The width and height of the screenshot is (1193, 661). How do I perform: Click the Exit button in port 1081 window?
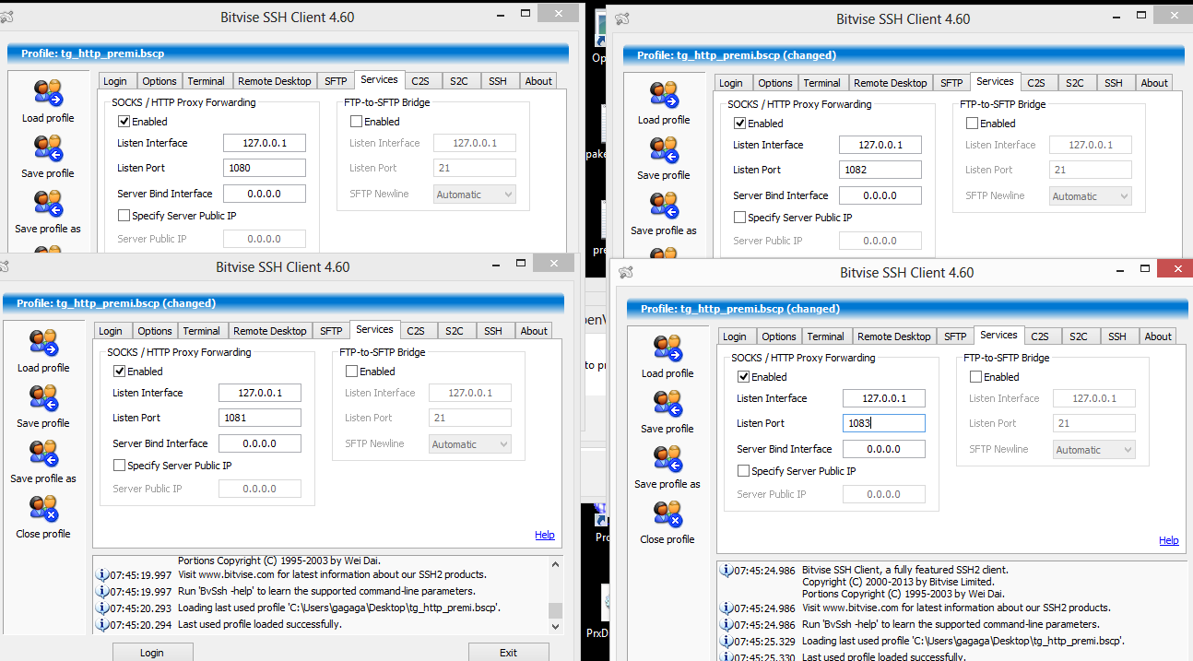click(508, 652)
